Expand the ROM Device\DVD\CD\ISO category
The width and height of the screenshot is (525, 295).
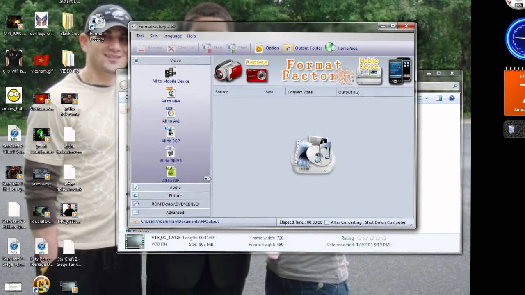tap(171, 204)
